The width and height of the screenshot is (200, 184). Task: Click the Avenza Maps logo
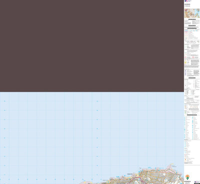tap(187, 179)
